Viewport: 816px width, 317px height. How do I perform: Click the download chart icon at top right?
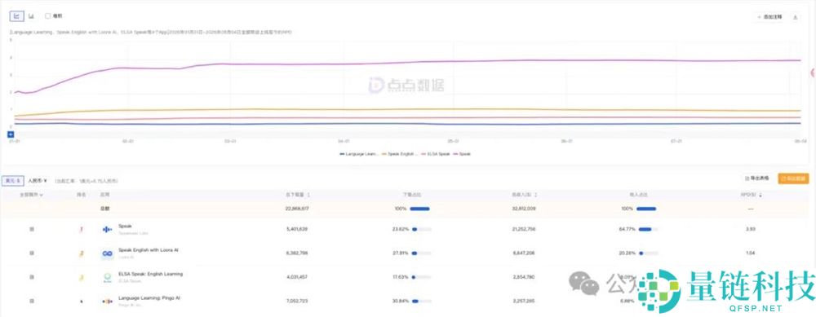[795, 17]
